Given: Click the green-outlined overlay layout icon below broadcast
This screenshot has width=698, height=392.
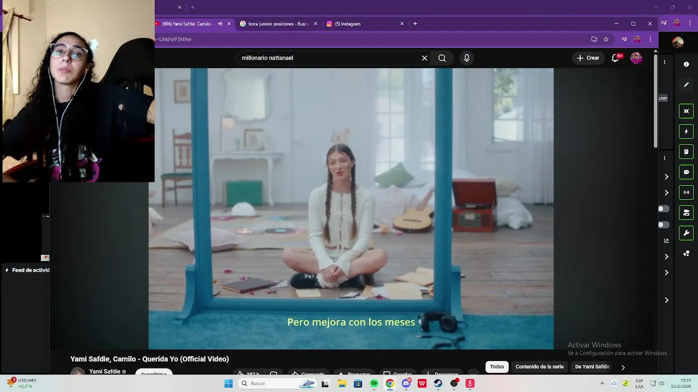Looking at the screenshot, I should coord(686,212).
